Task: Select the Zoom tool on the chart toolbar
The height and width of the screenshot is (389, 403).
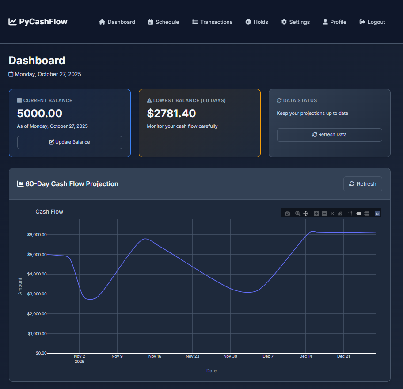Action: pyautogui.click(x=297, y=213)
